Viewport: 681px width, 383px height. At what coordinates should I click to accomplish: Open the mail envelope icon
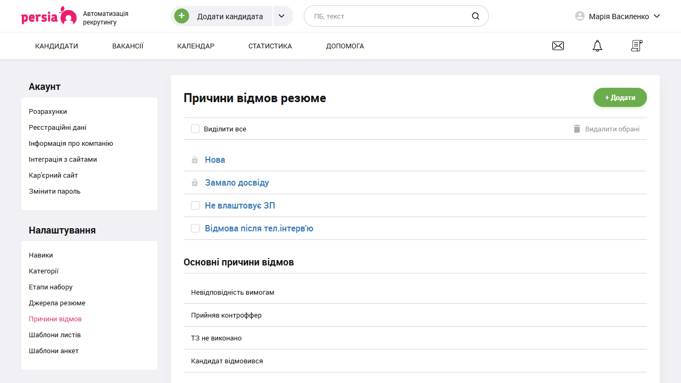pos(558,46)
